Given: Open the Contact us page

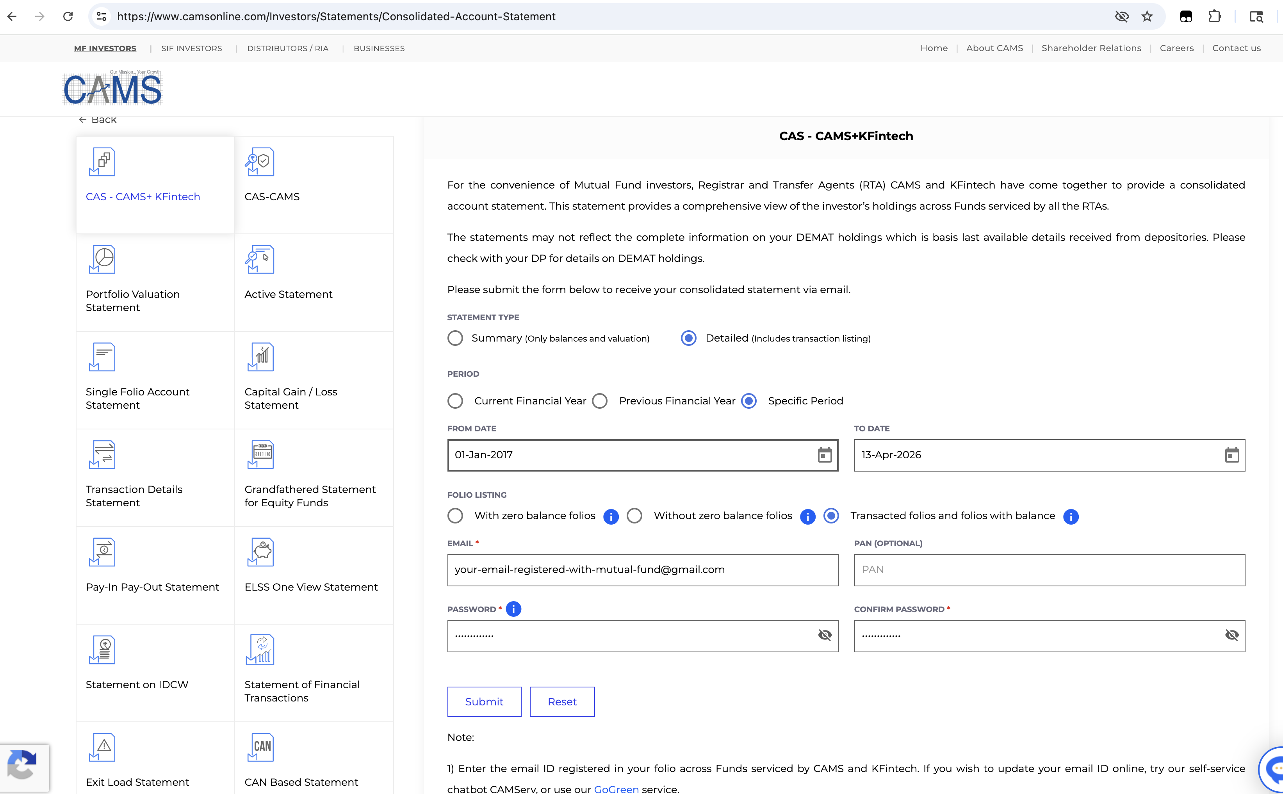Looking at the screenshot, I should (x=1236, y=48).
